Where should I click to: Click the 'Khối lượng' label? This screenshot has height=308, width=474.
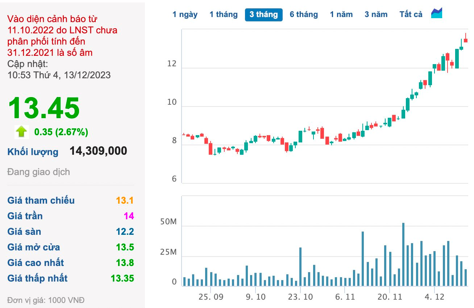pyautogui.click(x=33, y=152)
